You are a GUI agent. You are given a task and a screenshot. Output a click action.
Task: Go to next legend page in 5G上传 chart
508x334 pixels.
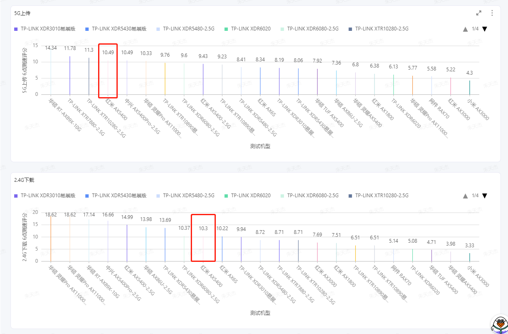click(485, 29)
